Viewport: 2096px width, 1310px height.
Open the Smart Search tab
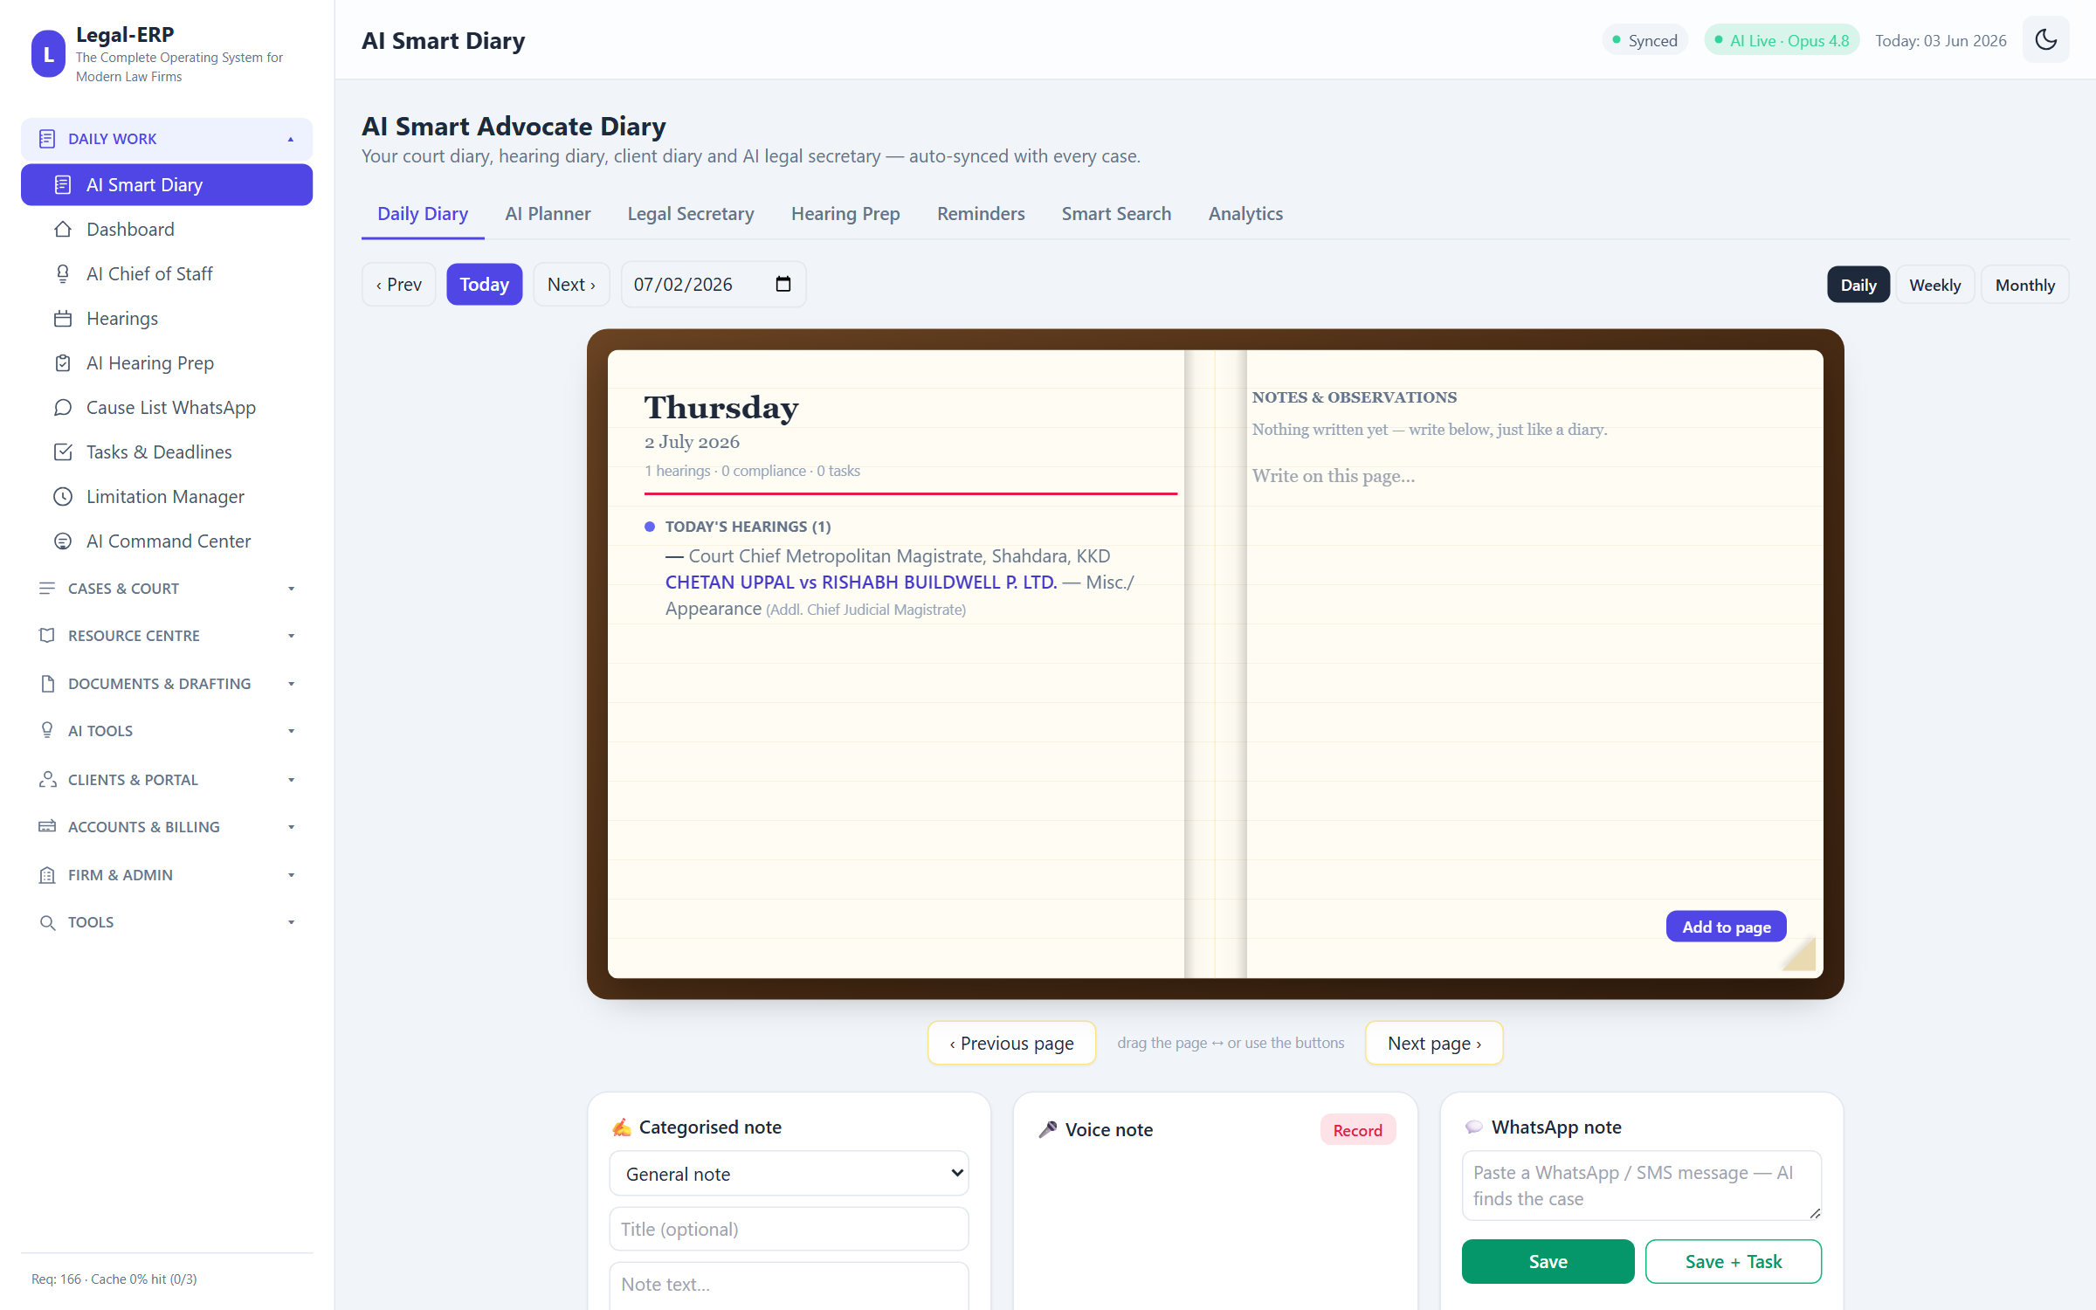(x=1116, y=213)
